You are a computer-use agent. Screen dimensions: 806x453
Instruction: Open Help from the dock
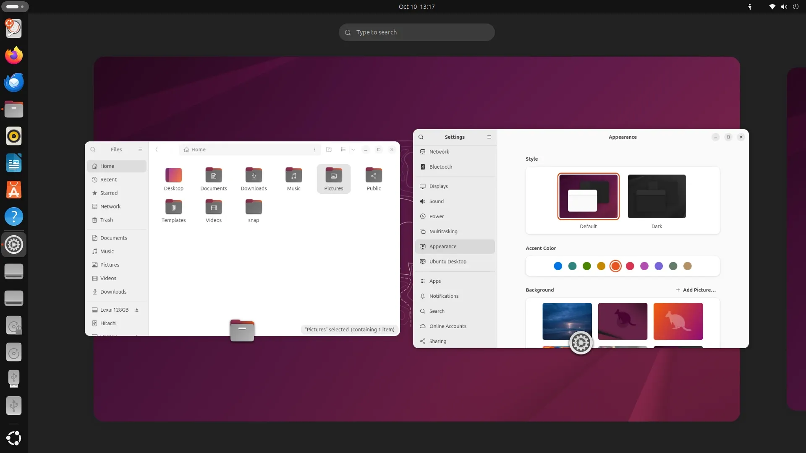coord(14,216)
